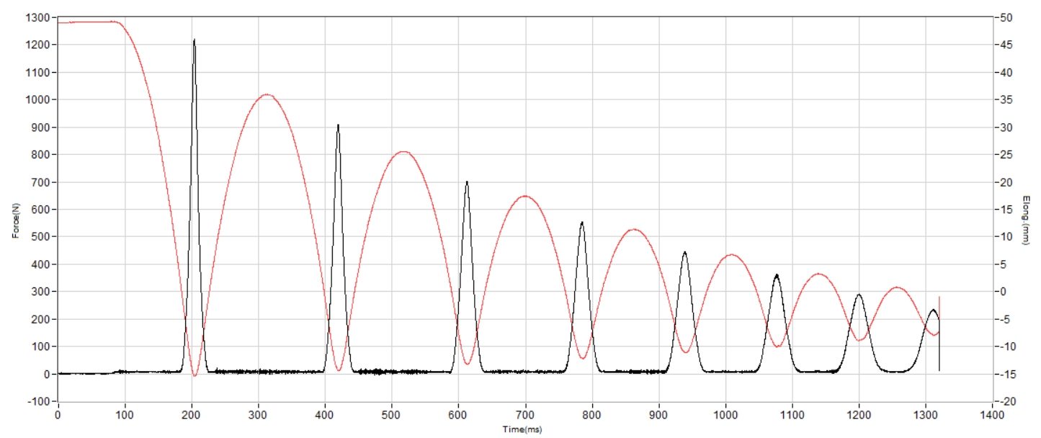Click the 100 time axis tick label
The width and height of the screenshot is (1041, 438).
click(125, 416)
